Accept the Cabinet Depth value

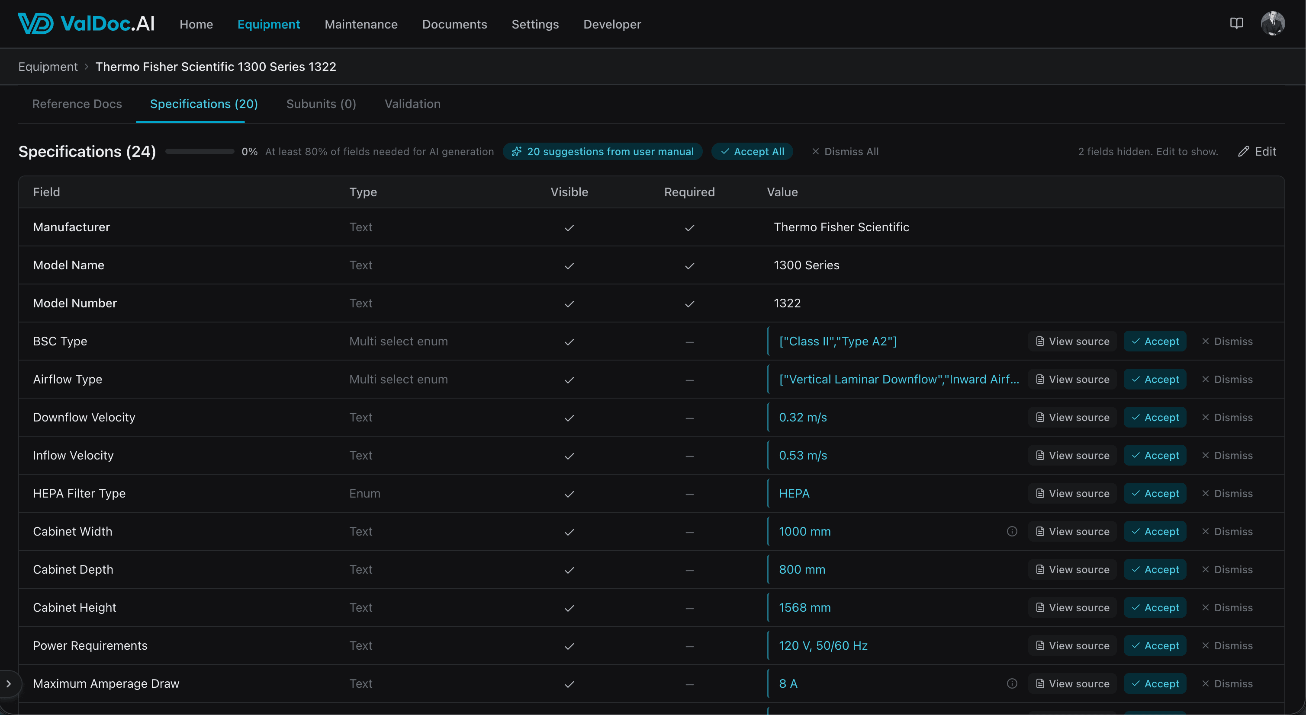pyautogui.click(x=1155, y=569)
